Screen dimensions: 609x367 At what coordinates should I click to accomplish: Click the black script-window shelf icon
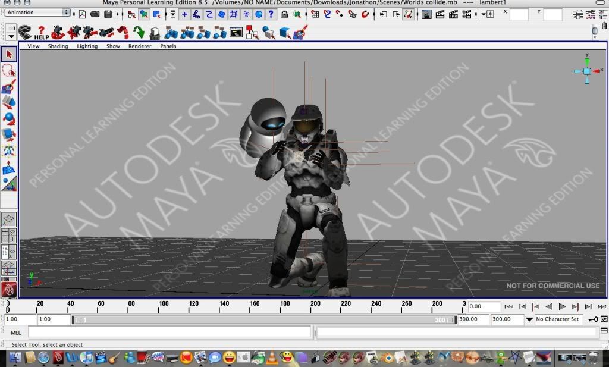click(x=236, y=33)
